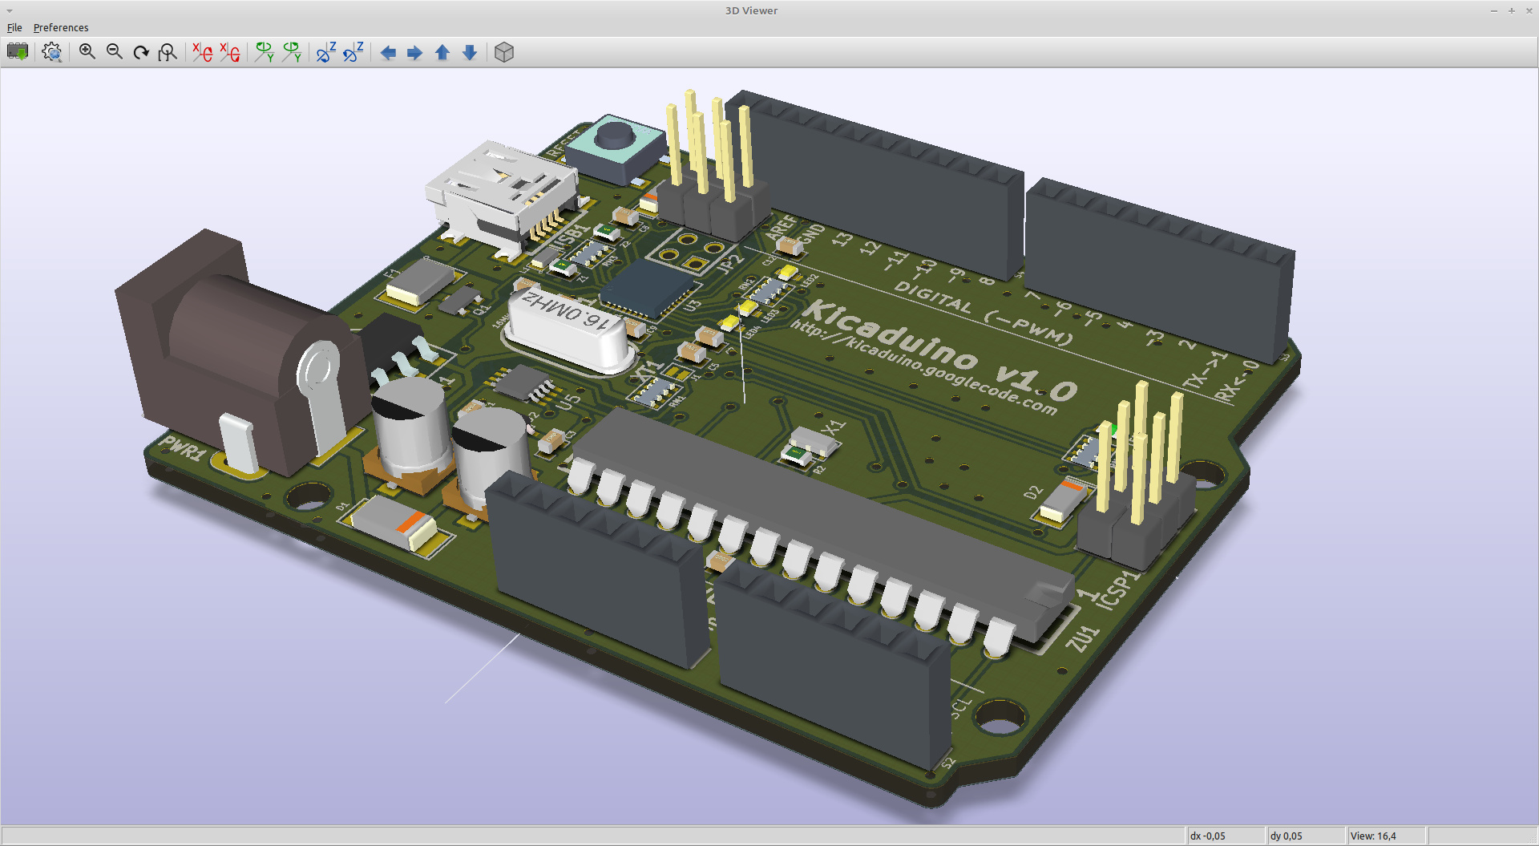Pan the view to the left
Image resolution: width=1539 pixels, height=846 pixels.
click(388, 52)
